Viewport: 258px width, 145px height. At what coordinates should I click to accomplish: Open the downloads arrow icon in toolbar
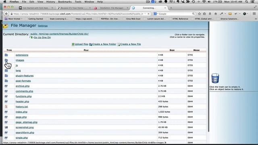click(210, 14)
